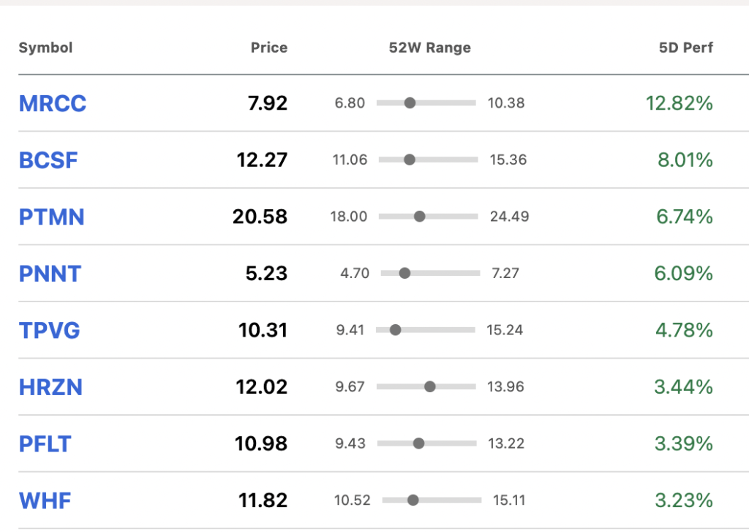This screenshot has width=749, height=532.
Task: Open the PFLT ticker link
Action: [x=45, y=444]
